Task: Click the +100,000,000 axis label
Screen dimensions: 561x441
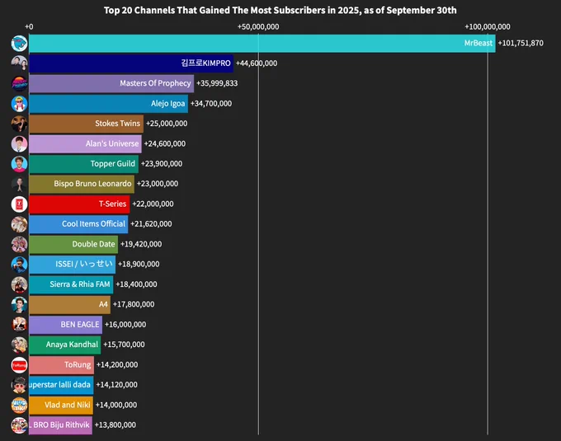Action: pyautogui.click(x=488, y=27)
